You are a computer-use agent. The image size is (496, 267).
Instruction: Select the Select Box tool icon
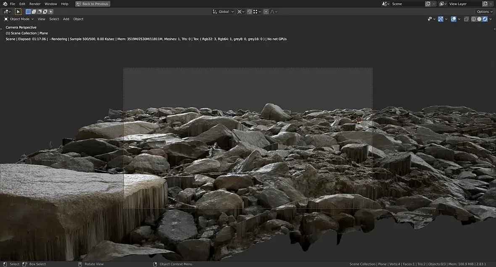(x=18, y=12)
